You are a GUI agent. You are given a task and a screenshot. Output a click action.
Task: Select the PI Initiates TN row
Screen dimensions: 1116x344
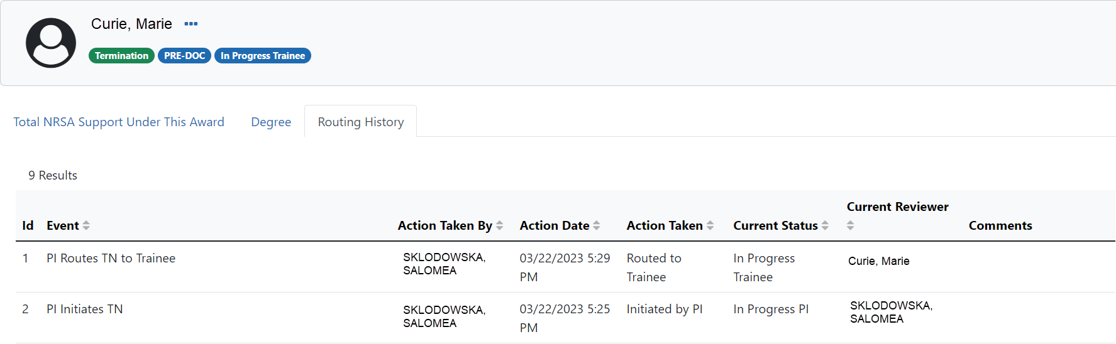565,318
